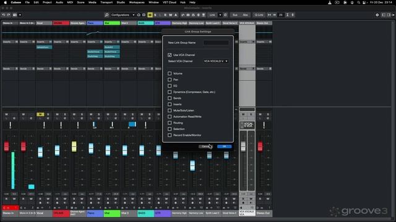396x222 pixels.
Task: Click the left zone layout icon
Action: point(384,15)
